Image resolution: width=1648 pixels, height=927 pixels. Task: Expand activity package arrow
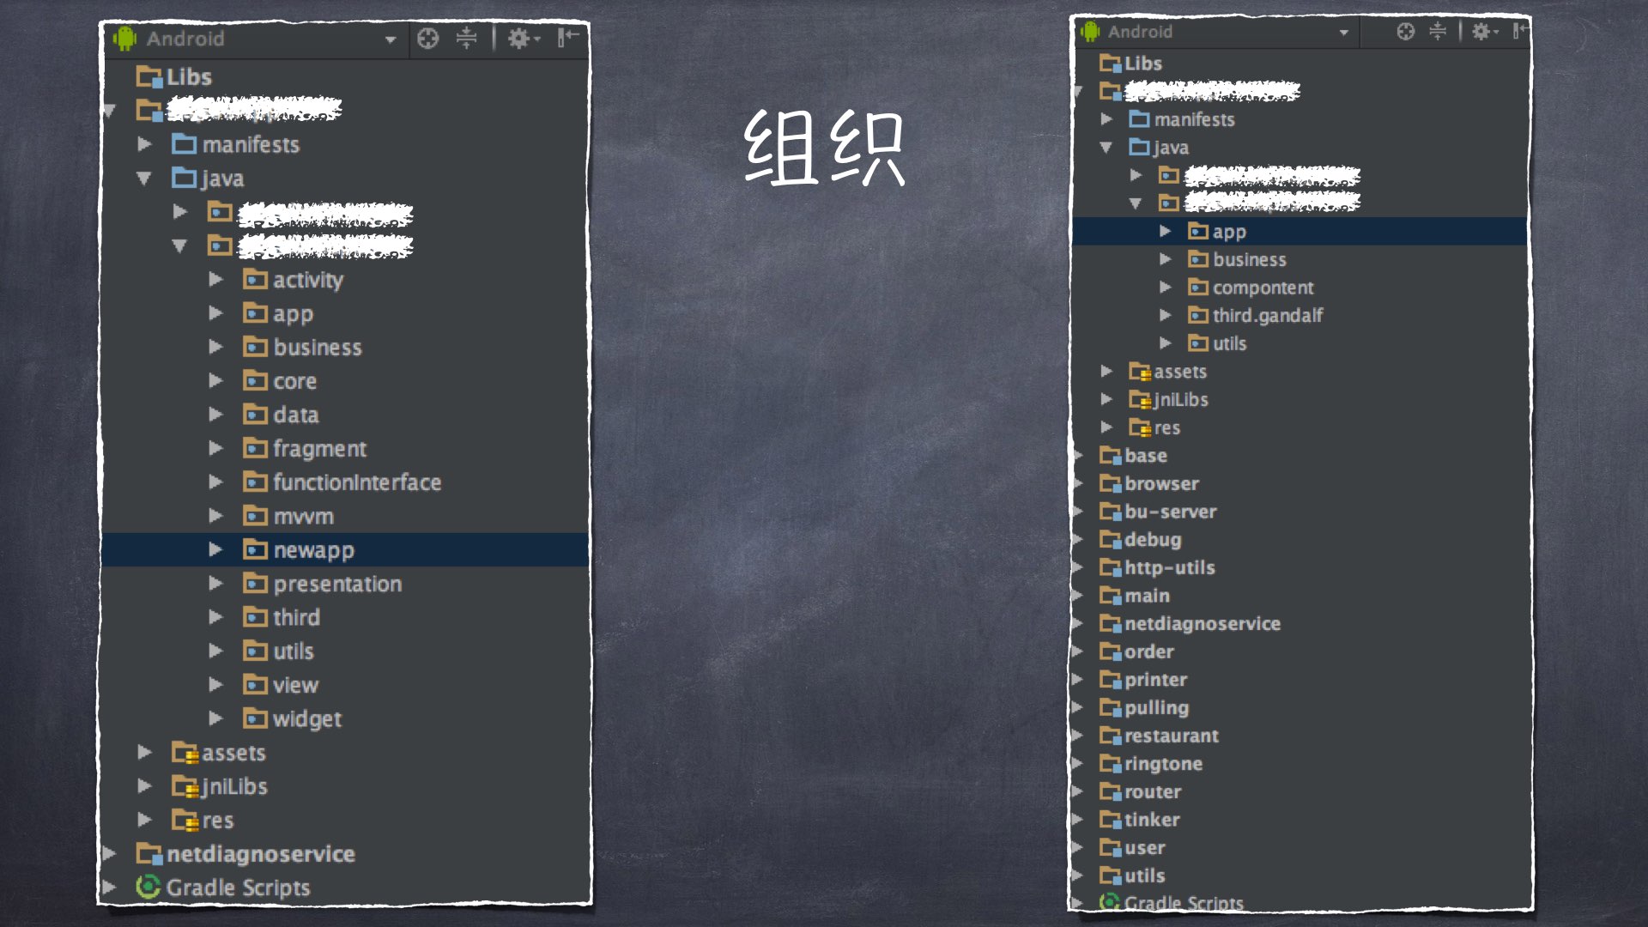(x=215, y=280)
